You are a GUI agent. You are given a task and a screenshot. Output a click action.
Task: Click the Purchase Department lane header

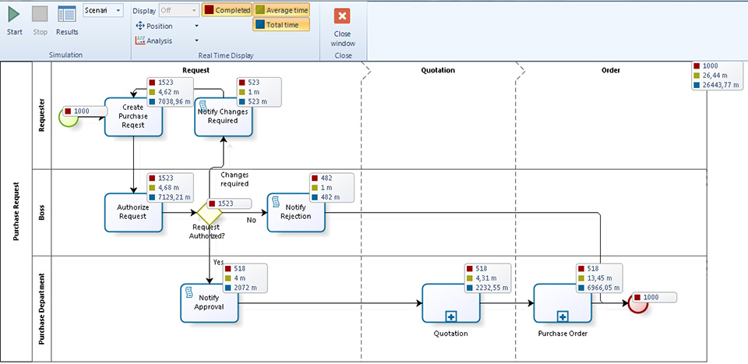click(41, 309)
